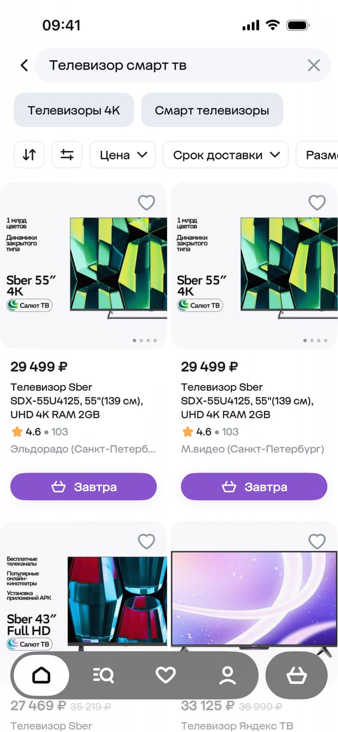Open the profile icon in bottom navigation

[x=227, y=675]
